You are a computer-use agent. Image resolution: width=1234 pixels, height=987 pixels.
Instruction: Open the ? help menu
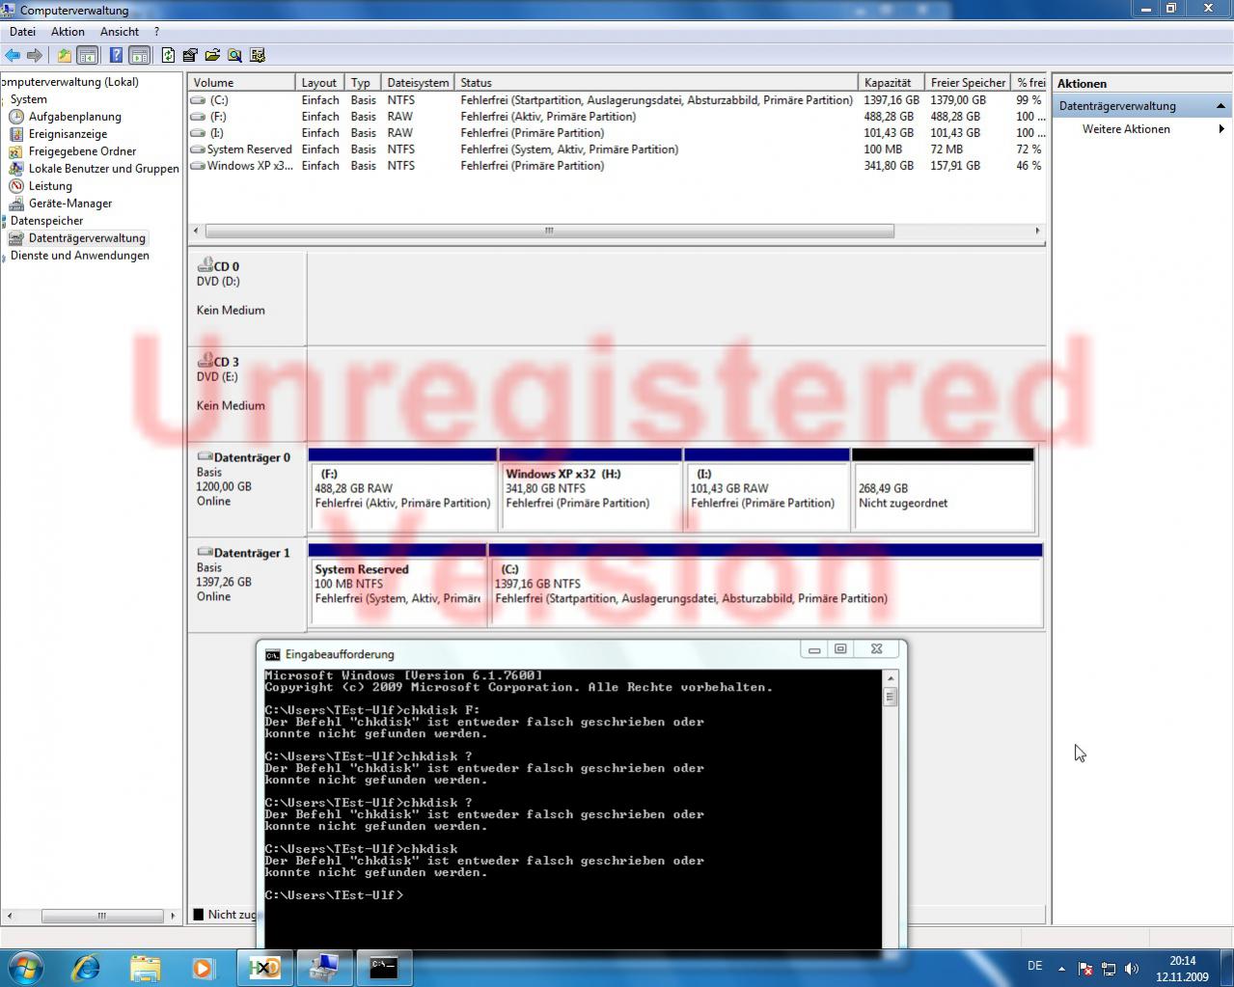(156, 32)
